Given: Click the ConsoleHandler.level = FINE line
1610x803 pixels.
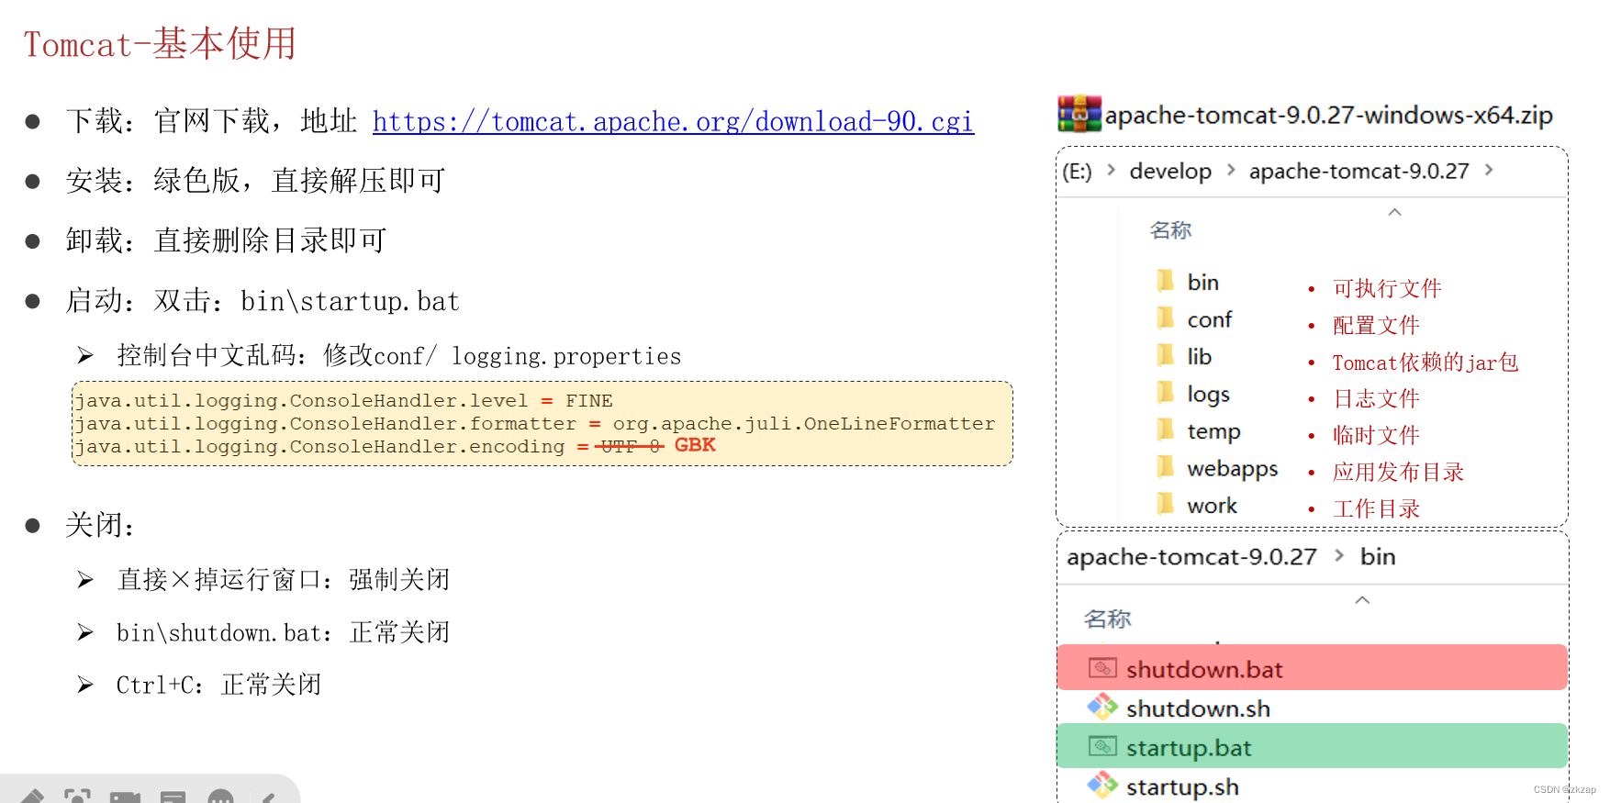Looking at the screenshot, I should pos(343,401).
